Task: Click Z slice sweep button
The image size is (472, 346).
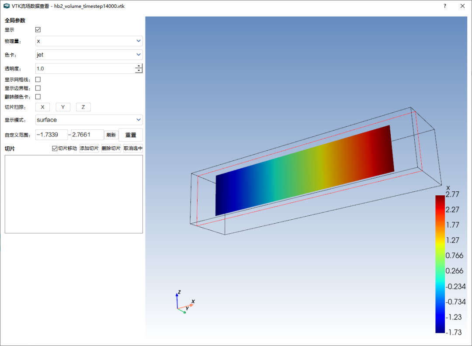Action: pos(83,107)
